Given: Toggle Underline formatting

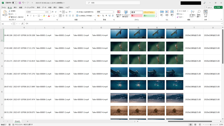Looking at the screenshot, I should tap(34, 16).
